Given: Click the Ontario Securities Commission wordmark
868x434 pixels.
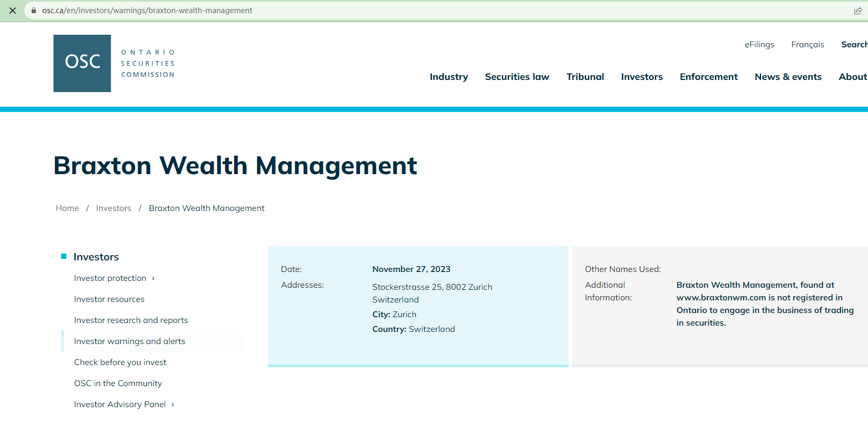Looking at the screenshot, I should [x=148, y=64].
